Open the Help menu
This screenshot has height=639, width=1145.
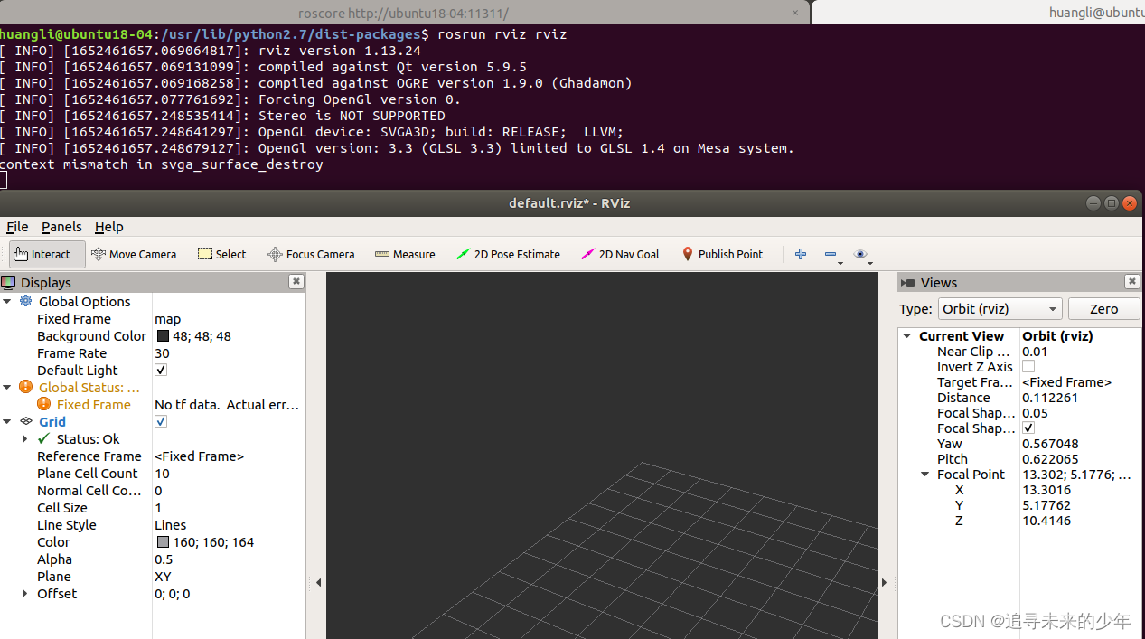coord(109,227)
